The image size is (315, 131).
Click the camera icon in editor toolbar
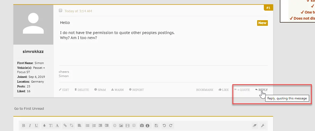[x=142, y=126]
